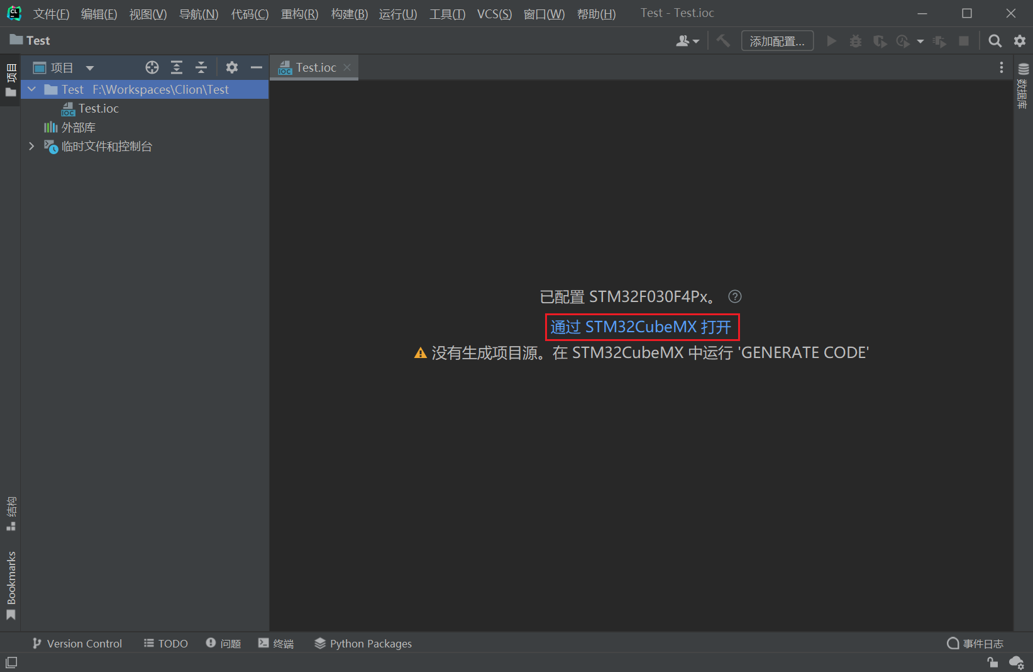Viewport: 1033px width, 672px height.
Task: Open the 工具(T) menu
Action: (x=447, y=14)
